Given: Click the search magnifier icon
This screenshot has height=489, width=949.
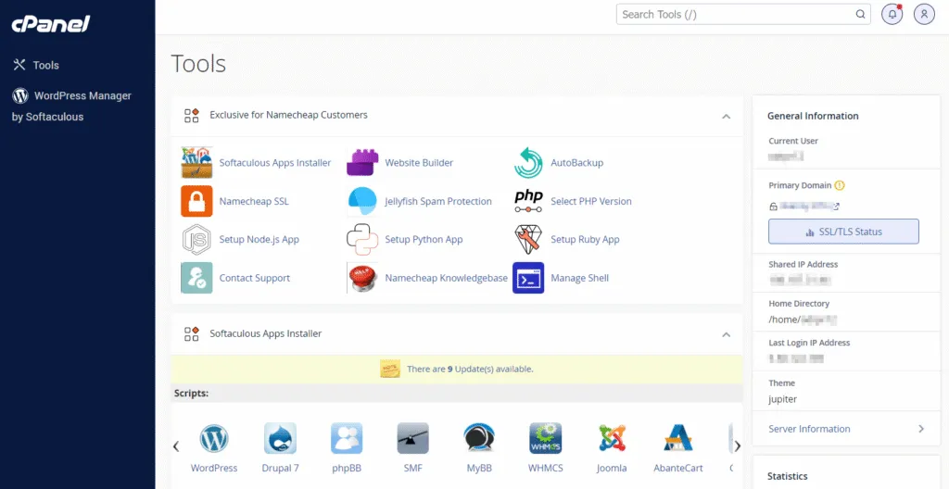Looking at the screenshot, I should 860,15.
